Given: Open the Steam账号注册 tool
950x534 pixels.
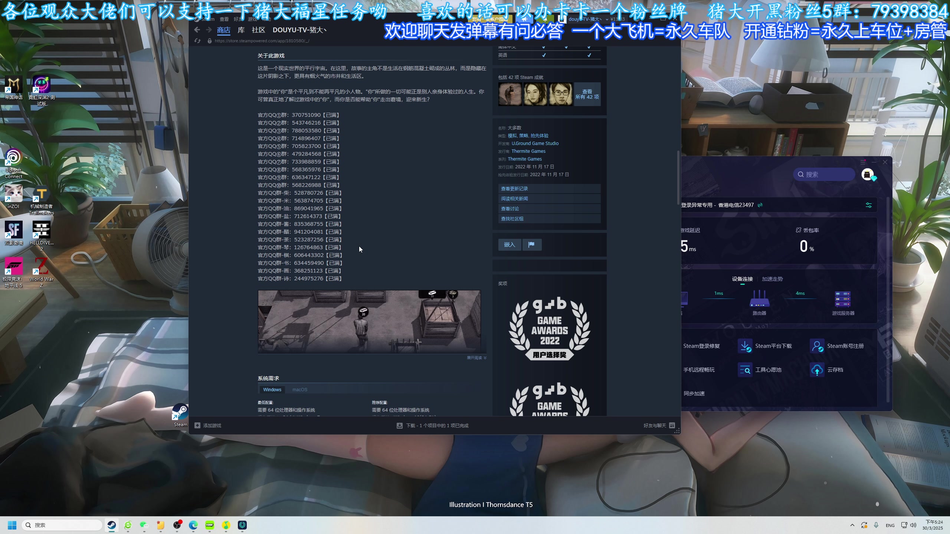Looking at the screenshot, I should pos(837,346).
